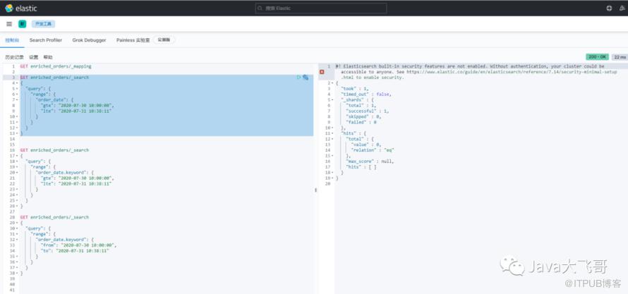The width and height of the screenshot is (628, 294).
Task: Switch to the Search Profiler tab
Action: (x=46, y=40)
